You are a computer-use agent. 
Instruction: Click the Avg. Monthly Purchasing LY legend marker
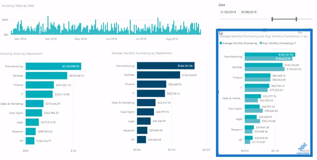click(261, 43)
